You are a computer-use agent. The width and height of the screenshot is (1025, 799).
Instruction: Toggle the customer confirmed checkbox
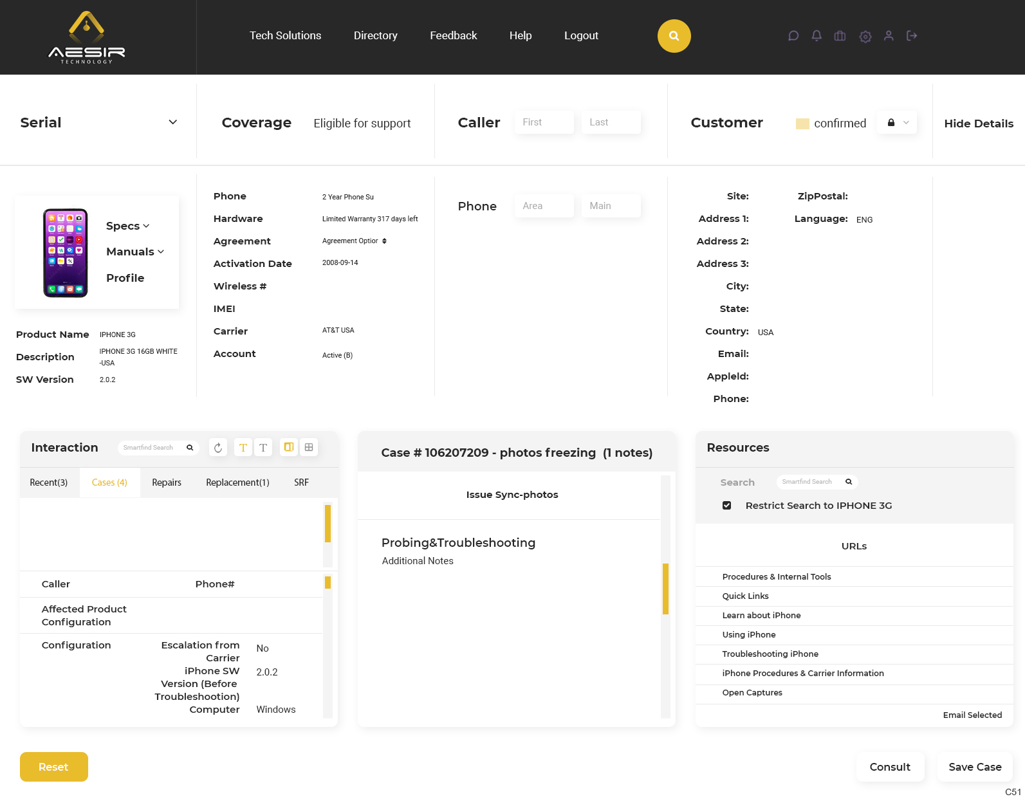point(802,124)
